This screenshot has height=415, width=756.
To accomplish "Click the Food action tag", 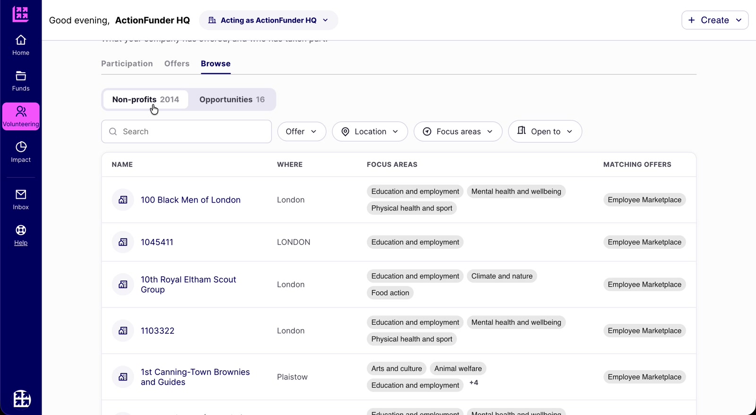I will click(390, 293).
